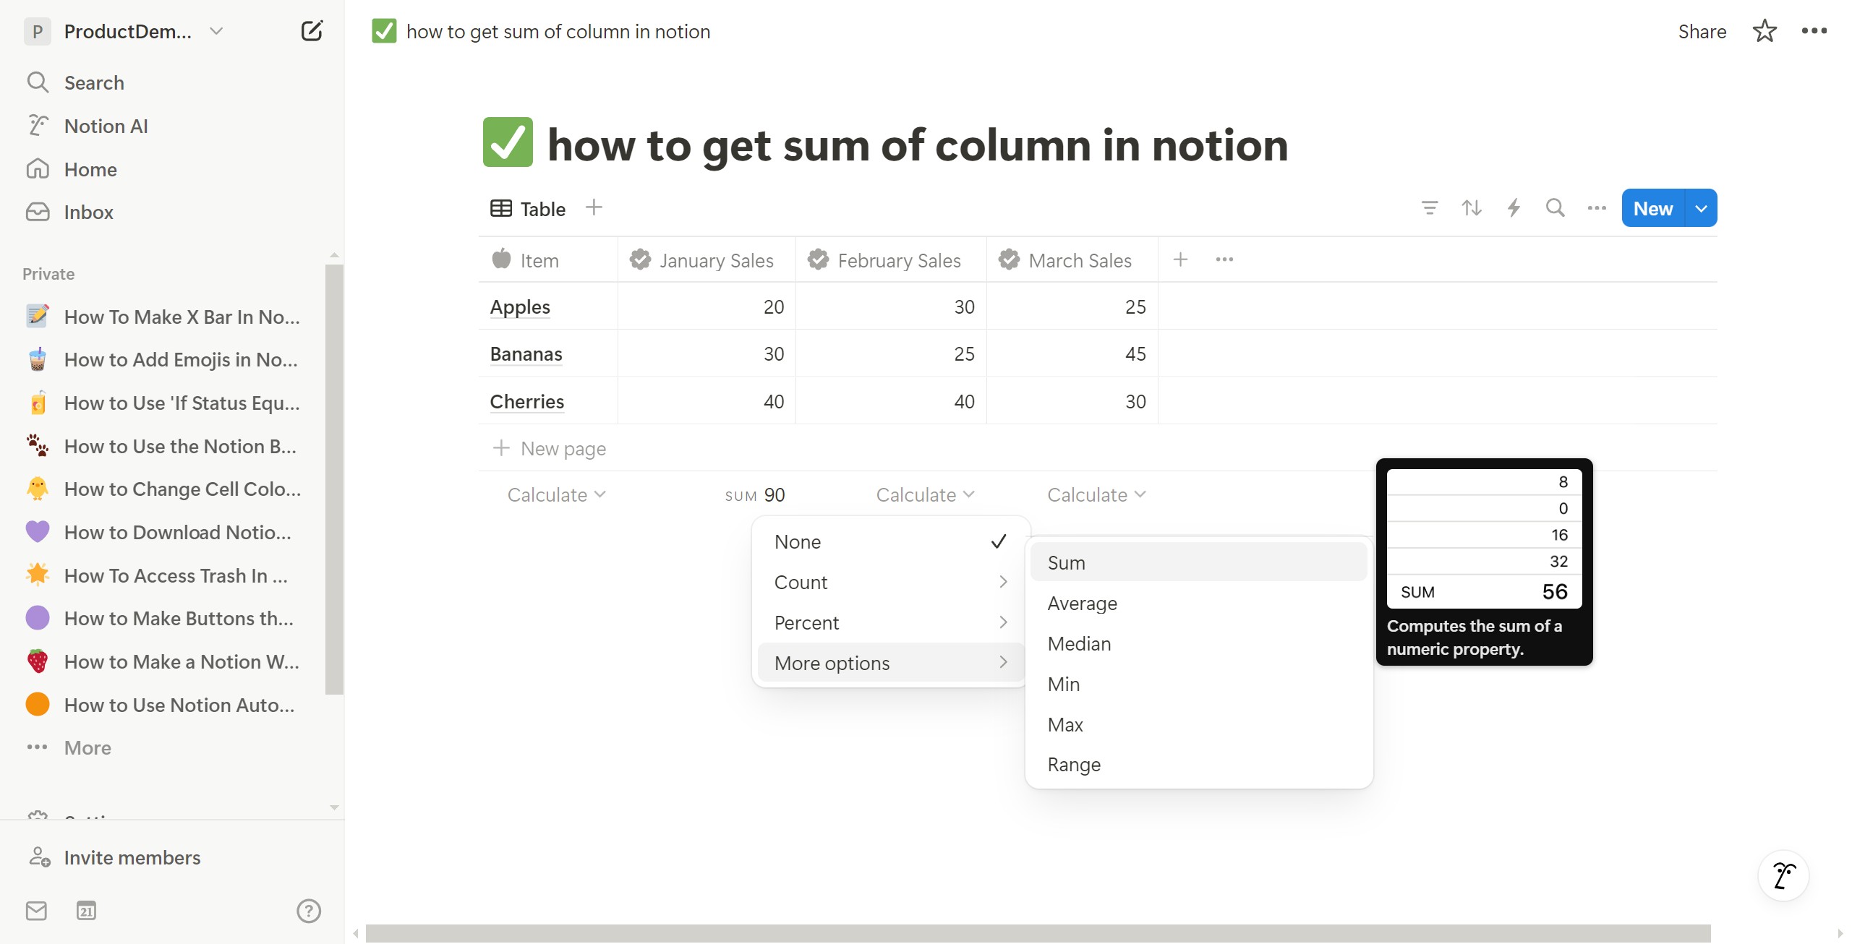Open column header more options dots

(1224, 259)
